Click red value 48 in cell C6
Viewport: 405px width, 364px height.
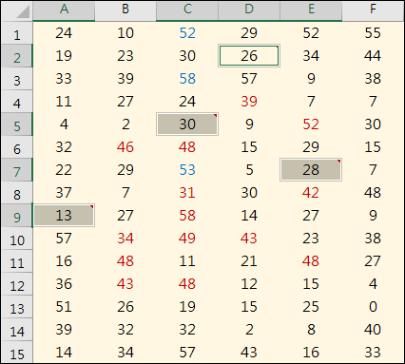[187, 147]
